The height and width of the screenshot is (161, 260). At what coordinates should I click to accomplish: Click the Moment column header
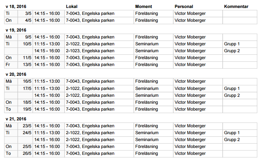pyautogui.click(x=144, y=7)
